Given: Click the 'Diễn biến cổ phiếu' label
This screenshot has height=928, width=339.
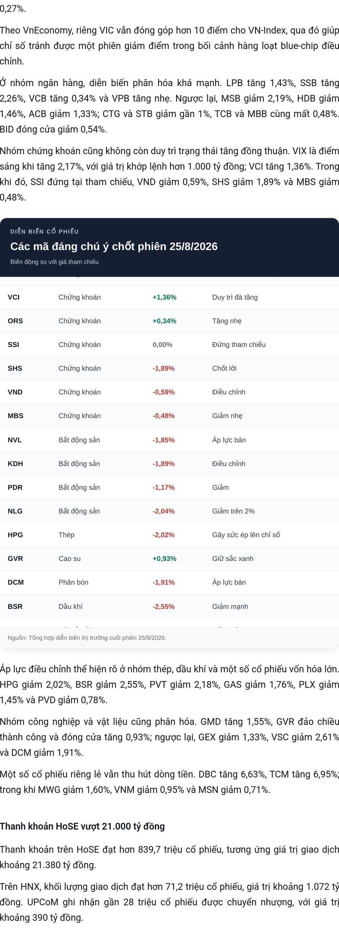Looking at the screenshot, I should coord(44,232).
